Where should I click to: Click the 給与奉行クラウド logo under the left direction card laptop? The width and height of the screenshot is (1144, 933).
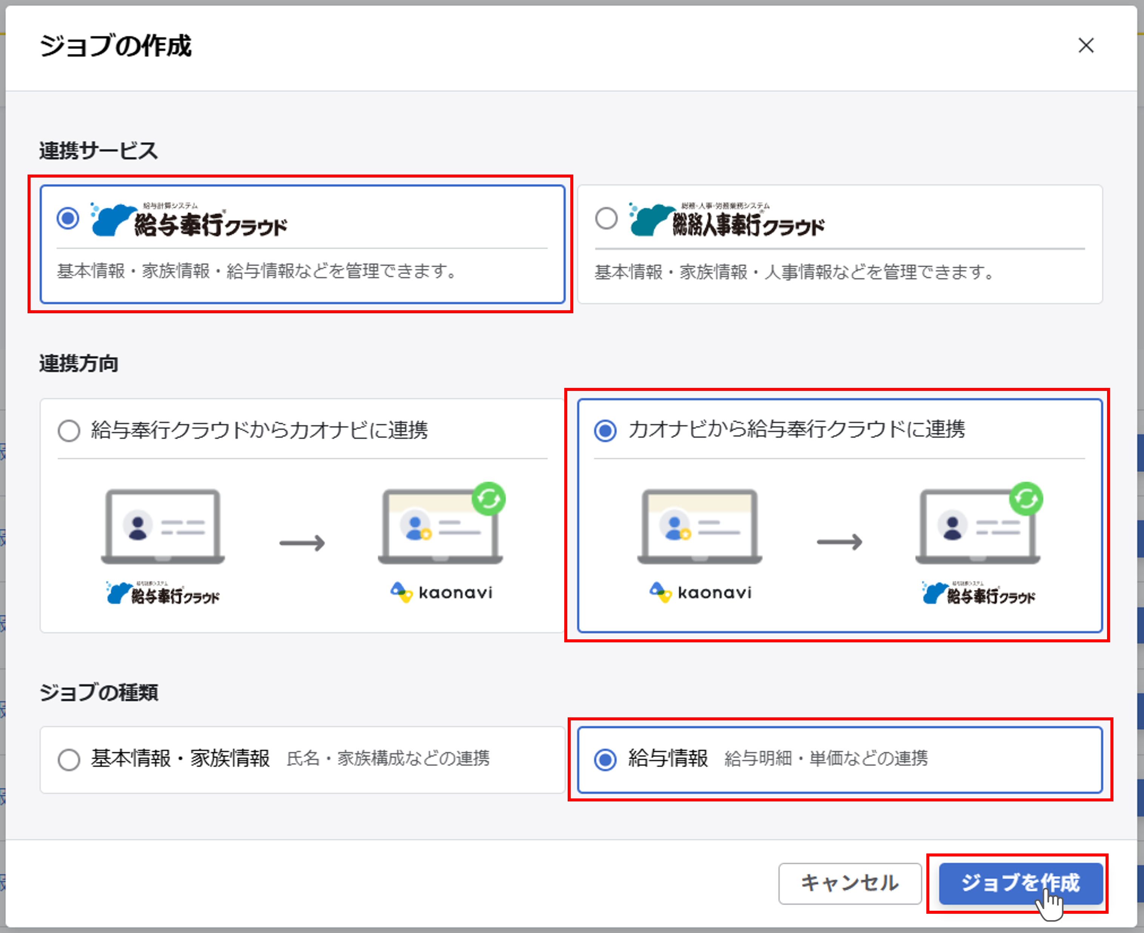click(163, 593)
